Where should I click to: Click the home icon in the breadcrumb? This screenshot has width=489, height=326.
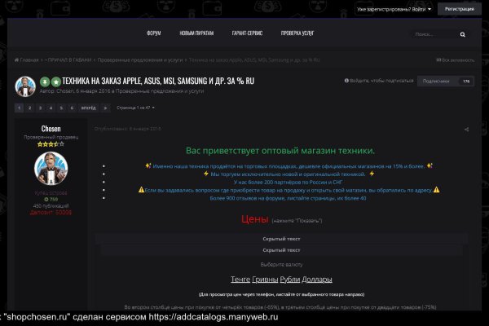pyautogui.click(x=16, y=59)
